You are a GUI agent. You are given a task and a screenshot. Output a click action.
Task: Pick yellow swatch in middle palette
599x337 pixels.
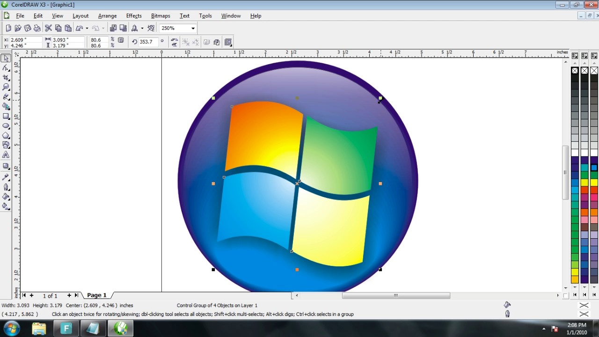click(584, 183)
